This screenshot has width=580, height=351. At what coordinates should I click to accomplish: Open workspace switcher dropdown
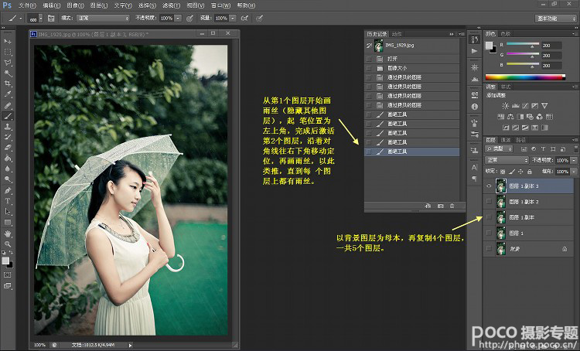pyautogui.click(x=555, y=19)
